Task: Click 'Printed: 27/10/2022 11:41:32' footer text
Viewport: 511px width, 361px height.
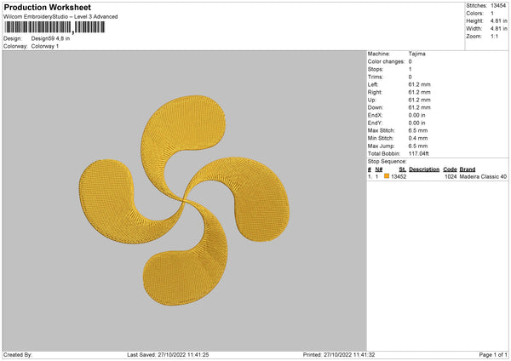Action: click(339, 355)
